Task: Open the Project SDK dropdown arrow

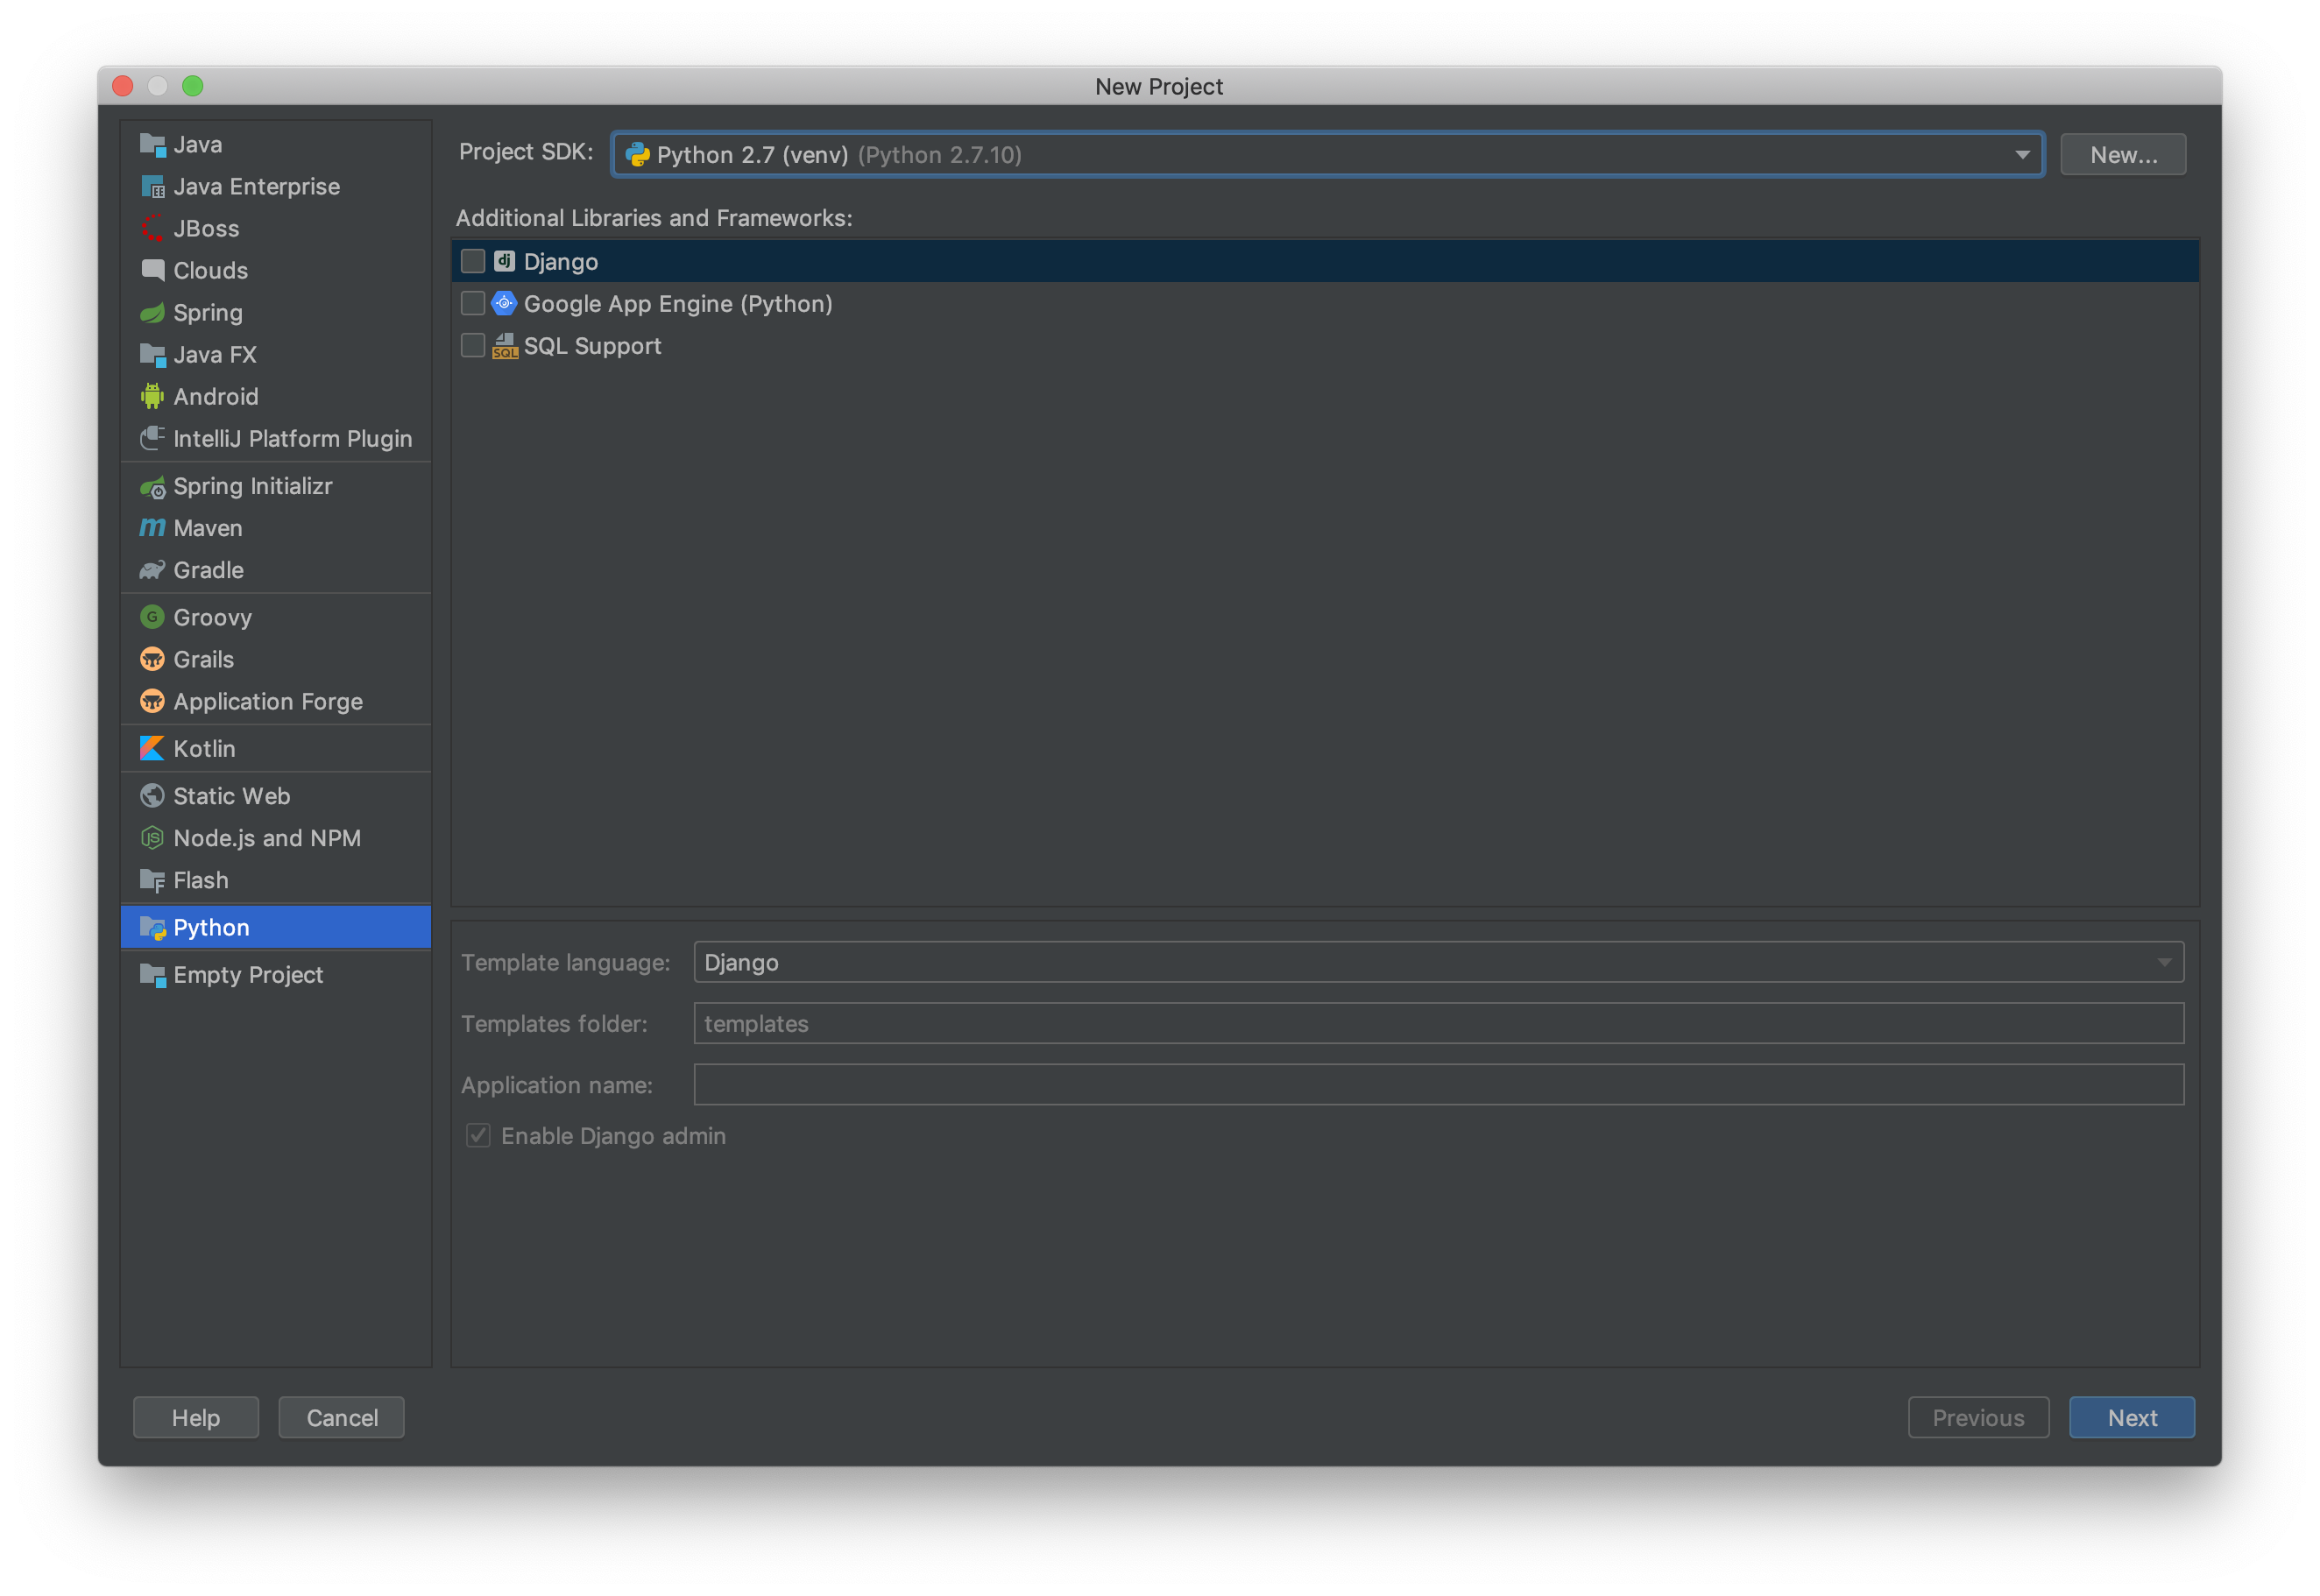Action: click(2022, 155)
